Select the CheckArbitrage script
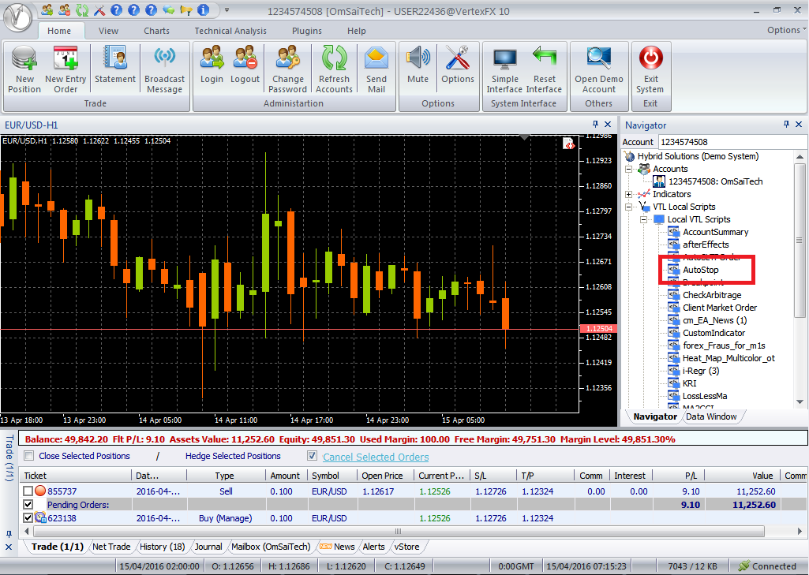809x575 pixels. click(x=712, y=295)
